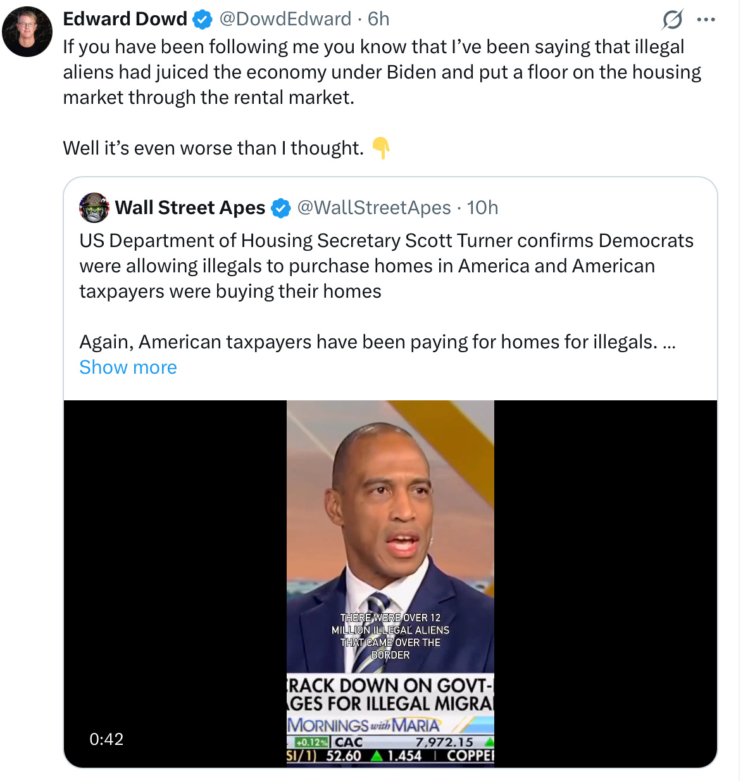This screenshot has width=755, height=781.
Task: Click the Grok slashed-circle icon
Action: [672, 20]
